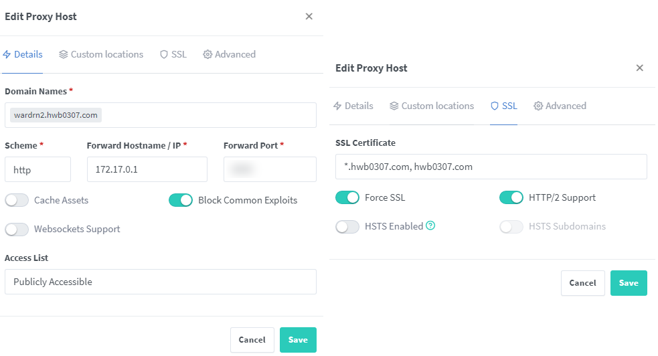
Task: Enable the Cache Assets toggle
Action: pos(17,200)
